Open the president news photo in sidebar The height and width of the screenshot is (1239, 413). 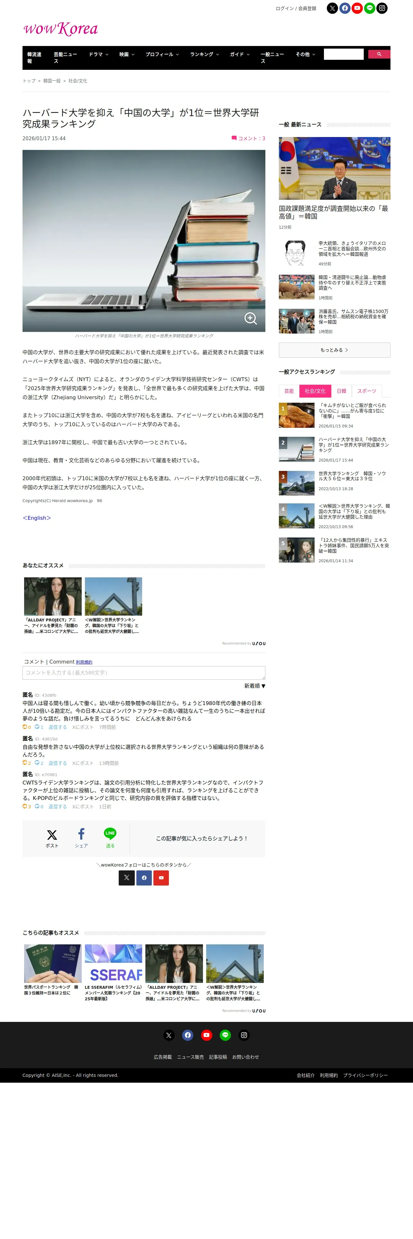point(335,168)
